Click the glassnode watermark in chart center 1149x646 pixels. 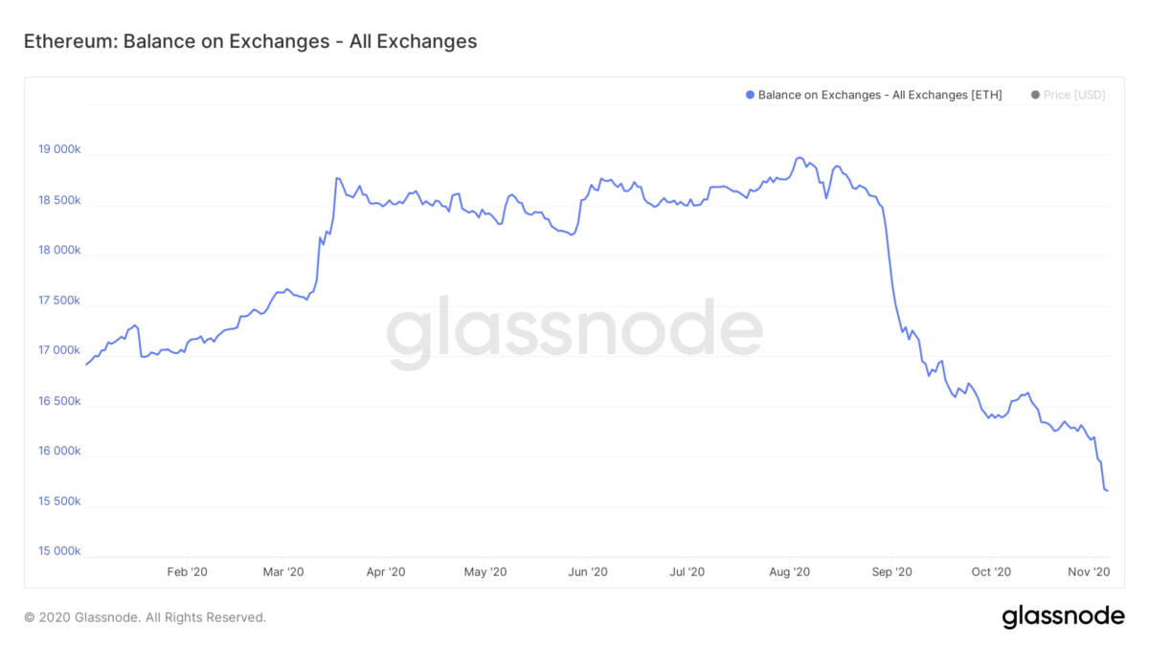(574, 332)
